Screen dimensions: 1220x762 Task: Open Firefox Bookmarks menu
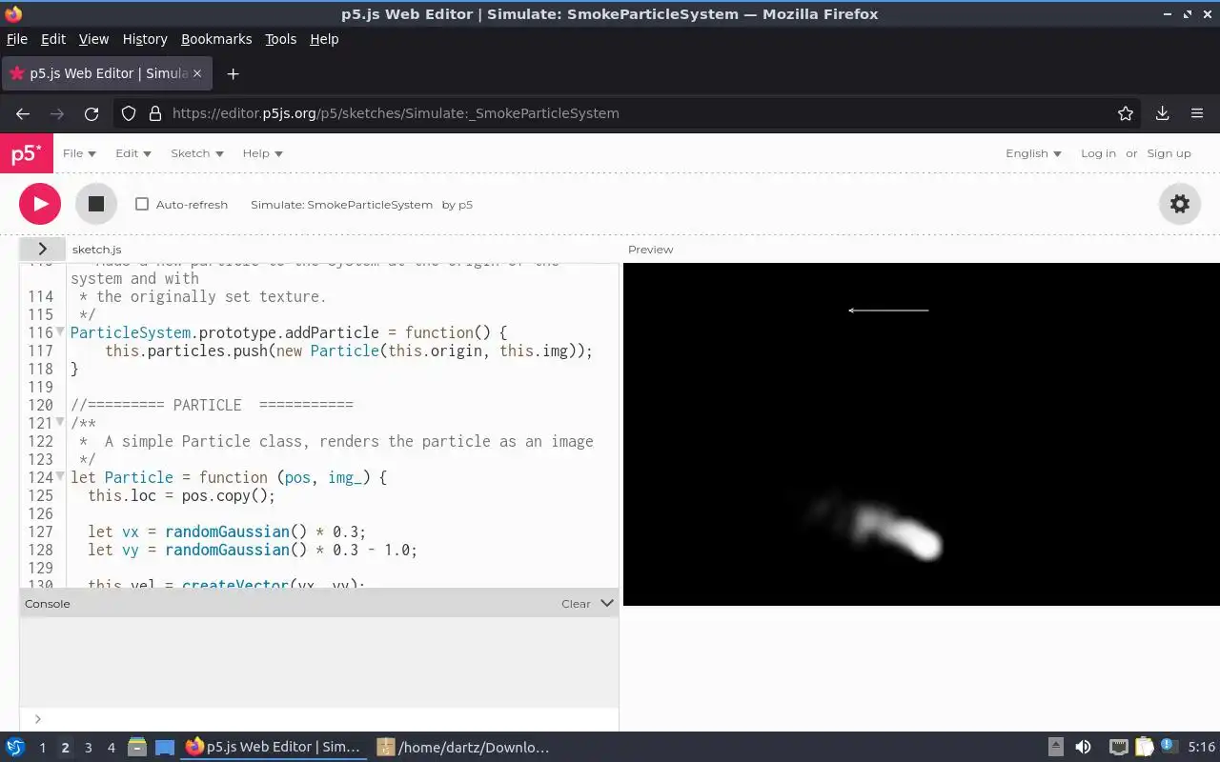coord(216,39)
